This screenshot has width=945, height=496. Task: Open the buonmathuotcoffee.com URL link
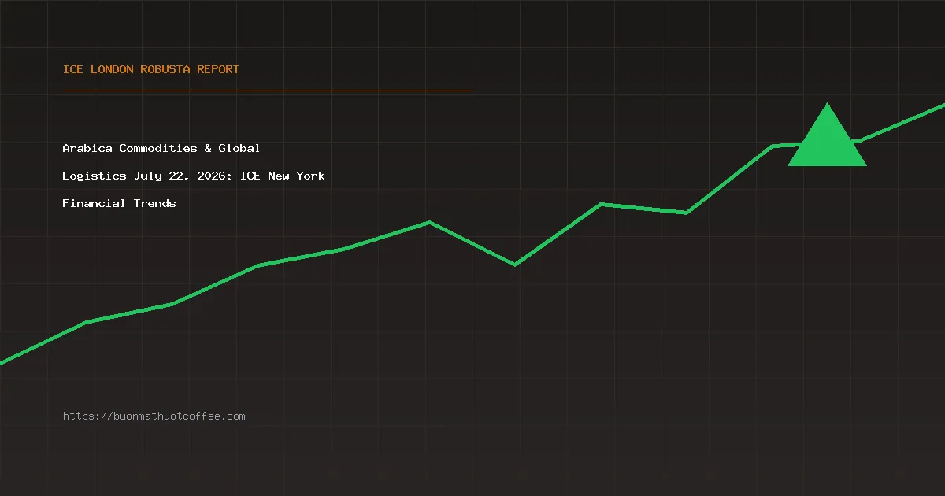(x=154, y=416)
